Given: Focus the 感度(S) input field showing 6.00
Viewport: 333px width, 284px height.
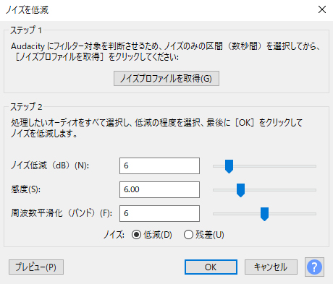Looking at the screenshot, I should point(159,189).
